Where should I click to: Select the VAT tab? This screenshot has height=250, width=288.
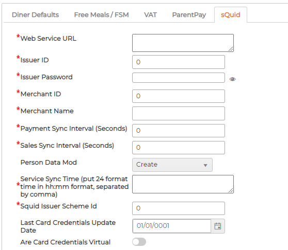(x=150, y=15)
